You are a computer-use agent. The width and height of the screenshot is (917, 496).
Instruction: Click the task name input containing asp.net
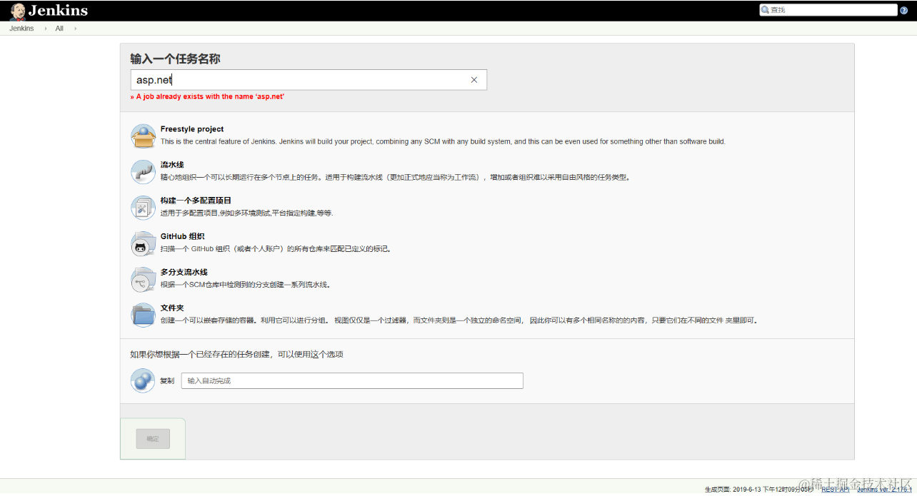point(309,80)
